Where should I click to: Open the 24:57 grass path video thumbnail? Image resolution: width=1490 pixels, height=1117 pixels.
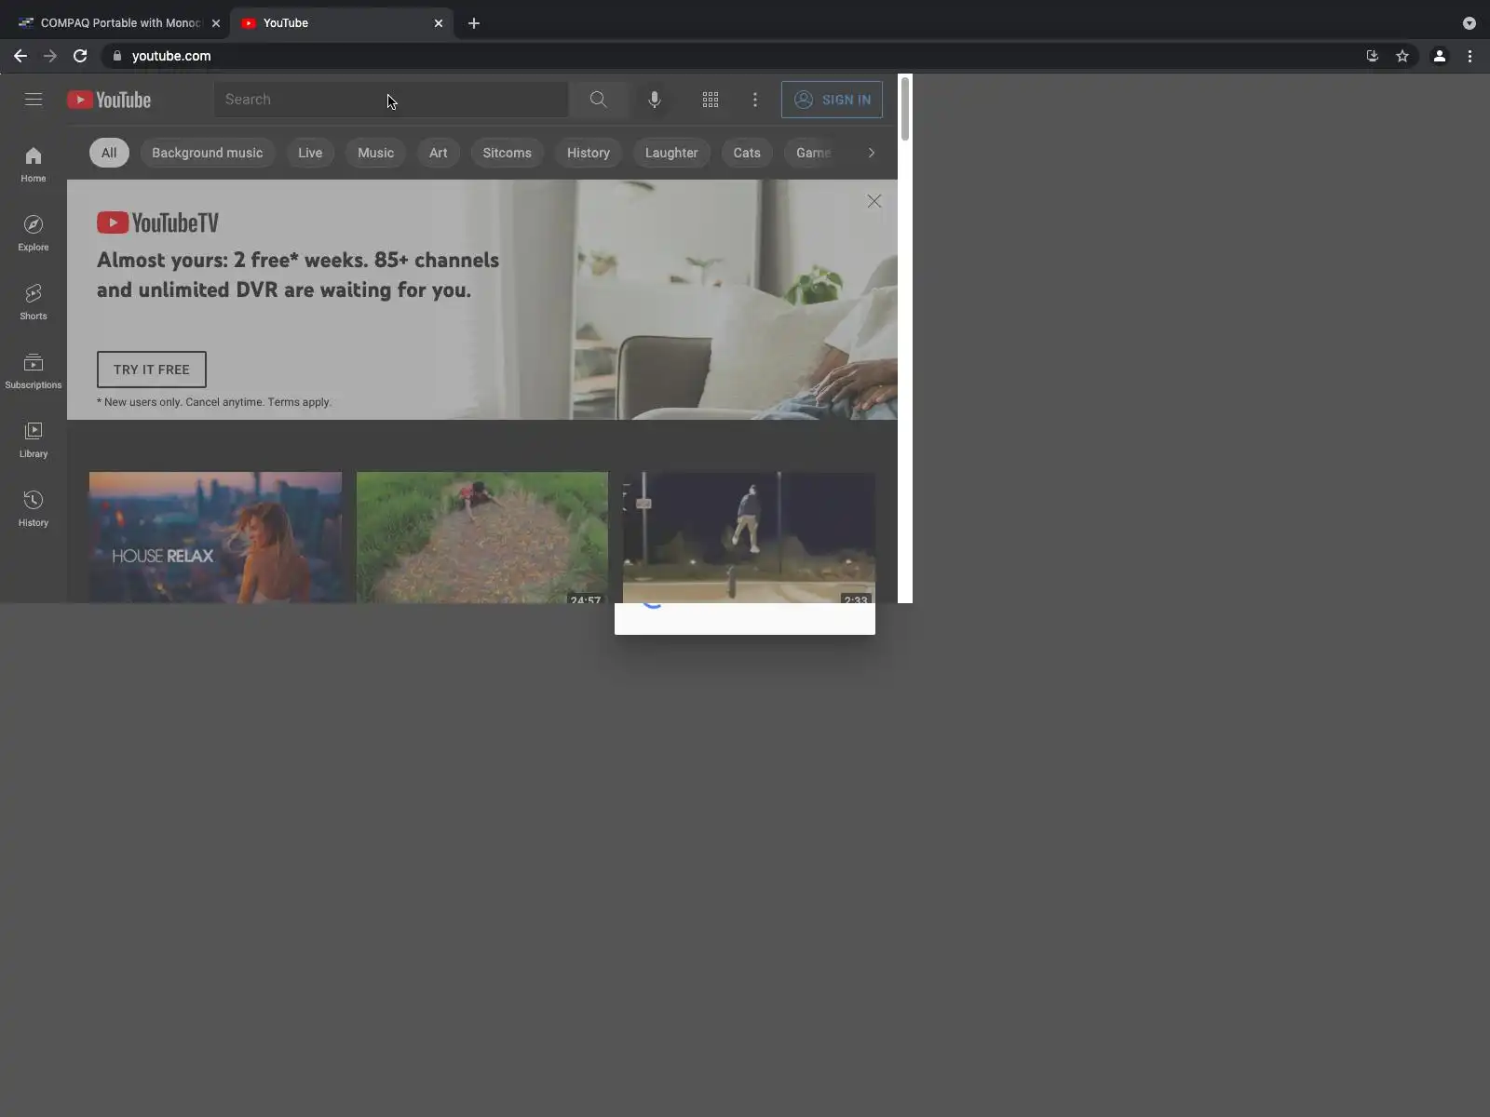[x=482, y=537]
